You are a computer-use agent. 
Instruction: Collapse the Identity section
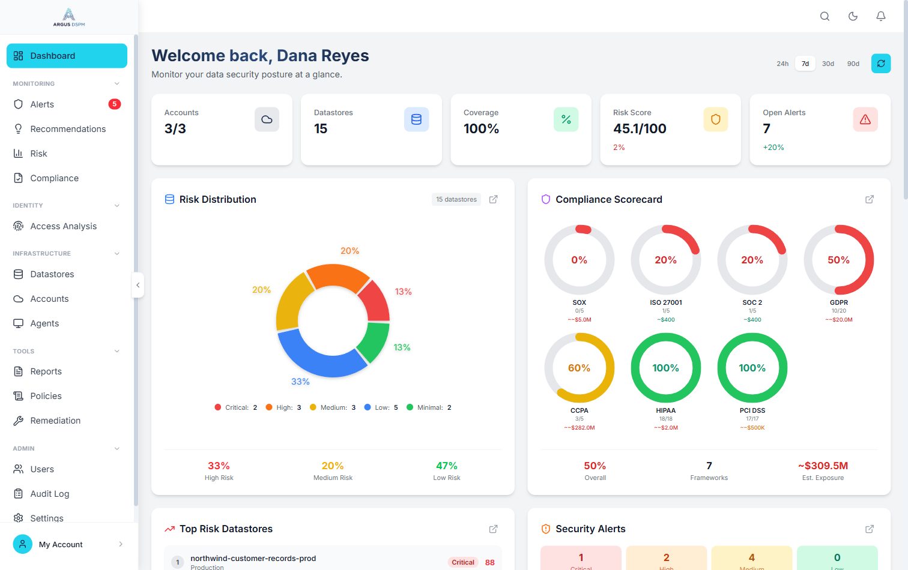(x=117, y=205)
